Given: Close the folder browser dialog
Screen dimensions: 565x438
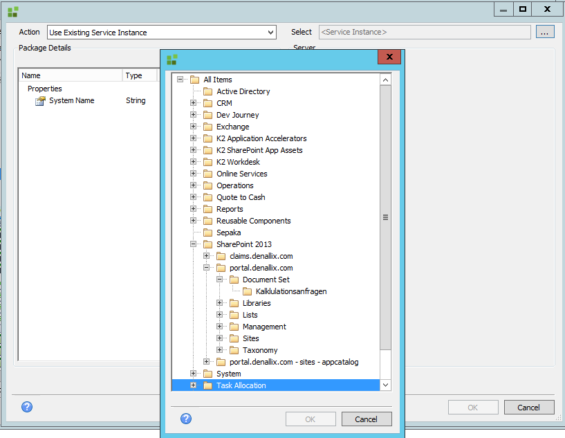Looking at the screenshot, I should 389,57.
